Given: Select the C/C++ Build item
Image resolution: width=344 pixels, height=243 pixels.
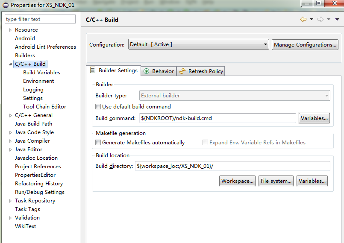Looking at the screenshot, I should click(30, 64).
